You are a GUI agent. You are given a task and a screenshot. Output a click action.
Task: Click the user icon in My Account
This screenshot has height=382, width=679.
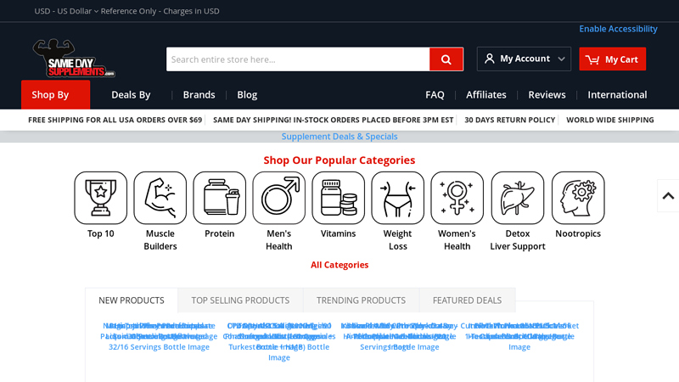(490, 59)
